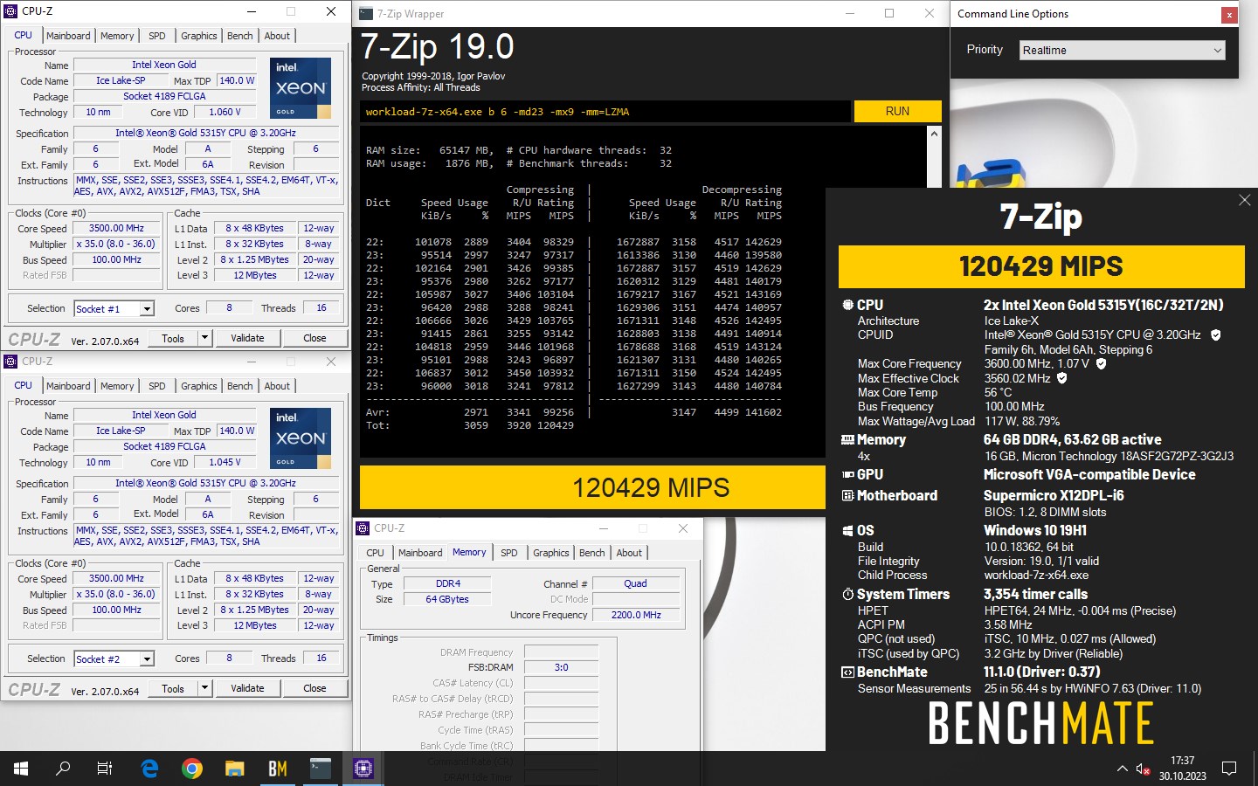Launch Microsoft Edge from taskbar
1258x786 pixels.
149,769
